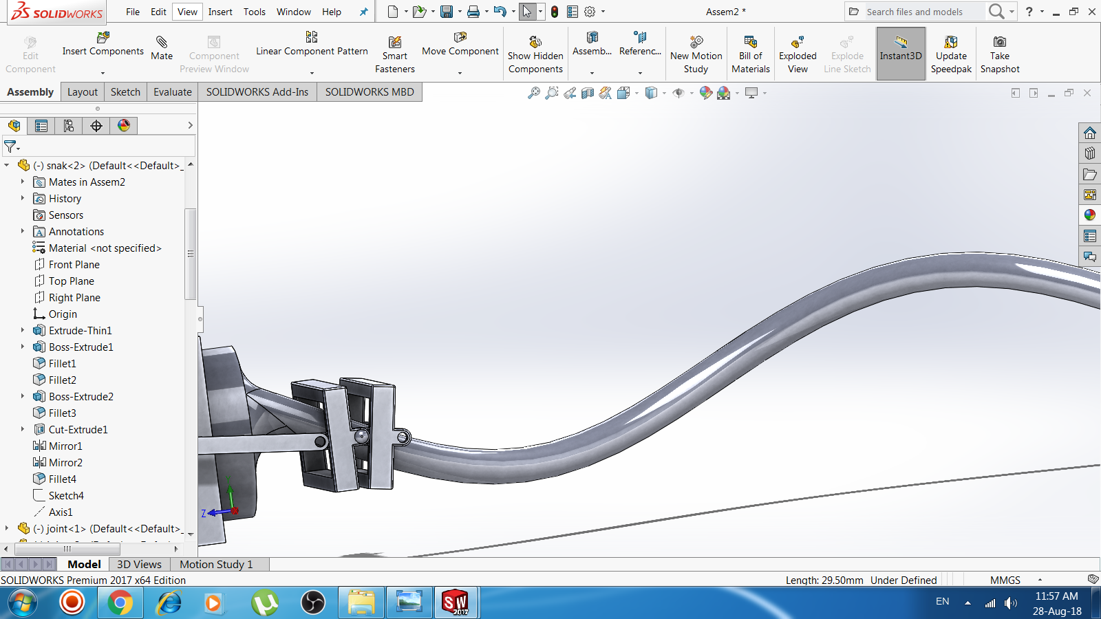The width and height of the screenshot is (1101, 619).
Task: Create a New Motion Study
Action: (x=696, y=52)
